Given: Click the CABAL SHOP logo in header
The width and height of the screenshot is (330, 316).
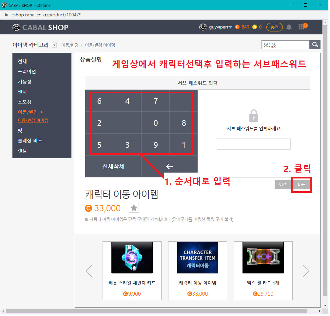Looking at the screenshot, I should [40, 27].
